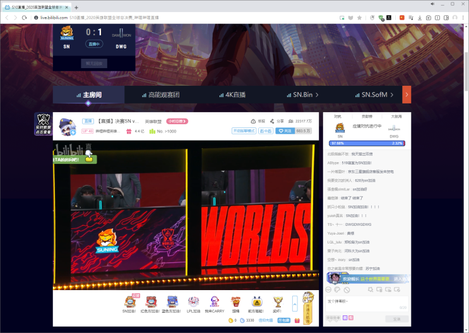
Task: Open the 小时总榜 hourly ranking
Action: coord(177,121)
